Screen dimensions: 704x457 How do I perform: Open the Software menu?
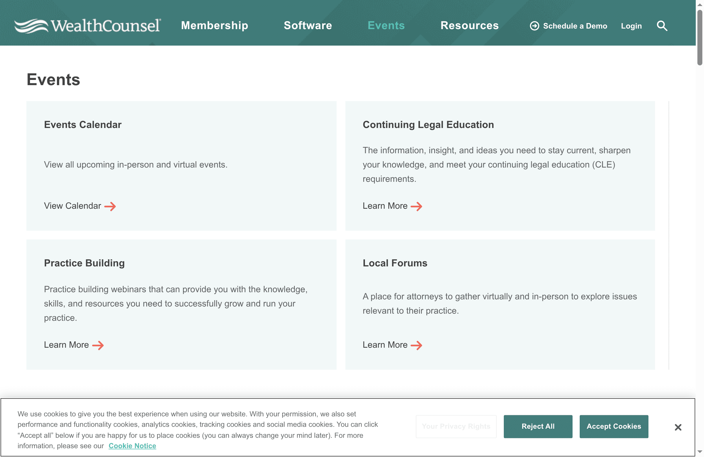coord(308,26)
